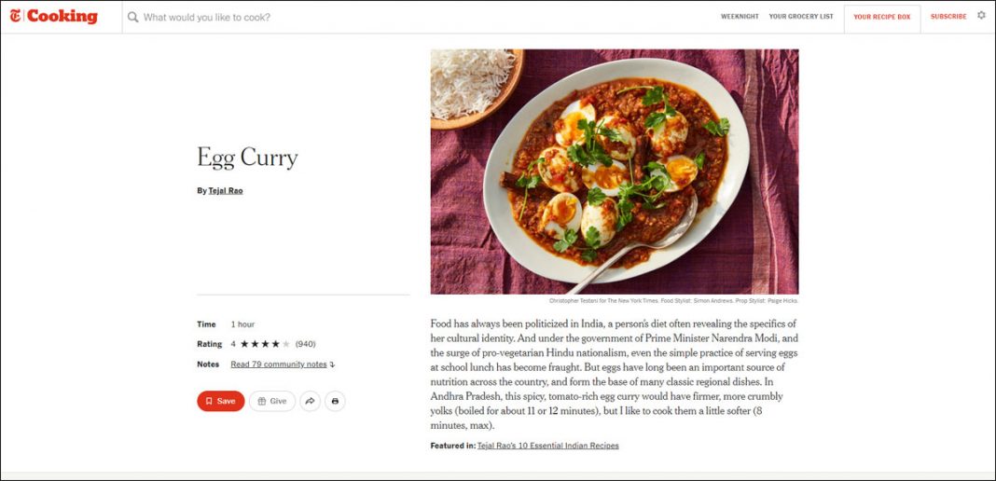
Task: Click the fourth rating star
Action: point(275,344)
